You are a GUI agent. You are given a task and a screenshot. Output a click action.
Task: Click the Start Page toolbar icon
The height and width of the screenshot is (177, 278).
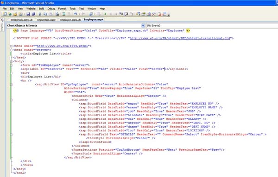coord(164,14)
